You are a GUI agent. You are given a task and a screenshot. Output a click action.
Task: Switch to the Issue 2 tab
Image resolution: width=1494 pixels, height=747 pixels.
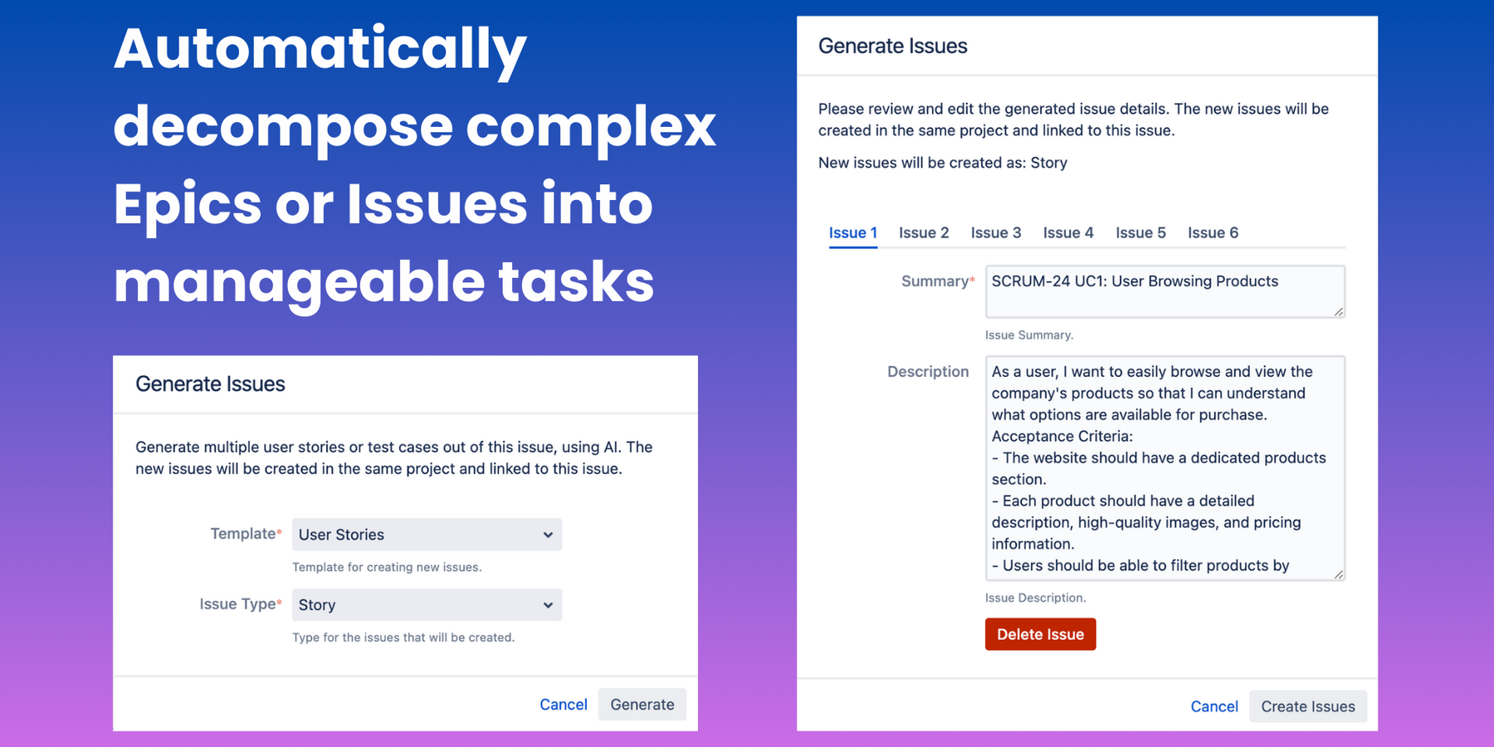click(x=924, y=233)
